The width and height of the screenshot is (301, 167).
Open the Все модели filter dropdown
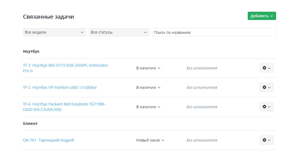[x=54, y=32]
